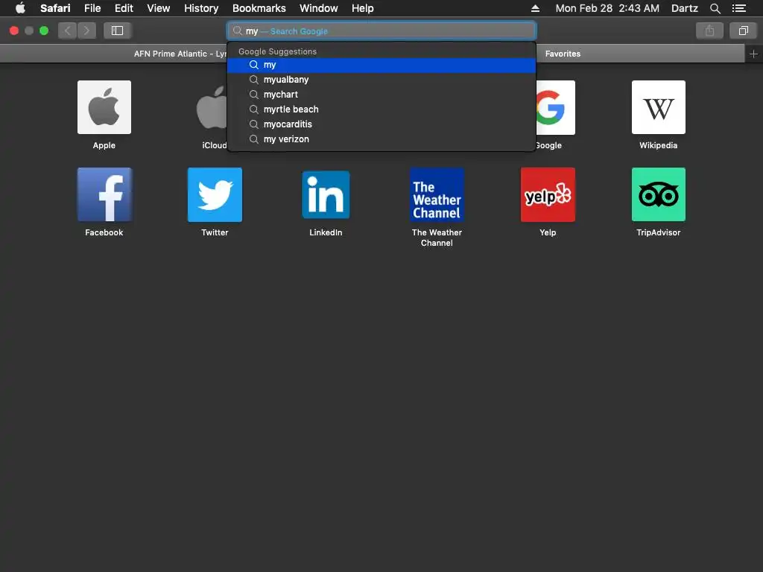The height and width of the screenshot is (572, 763).
Task: Click the Share toolbar button
Action: coord(709,31)
